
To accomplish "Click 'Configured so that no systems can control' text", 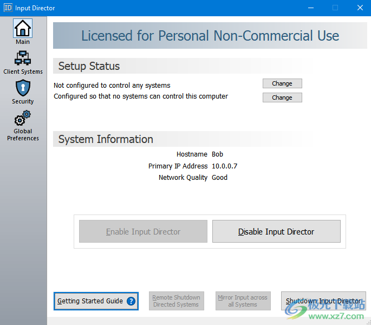I will pyautogui.click(x=141, y=96).
